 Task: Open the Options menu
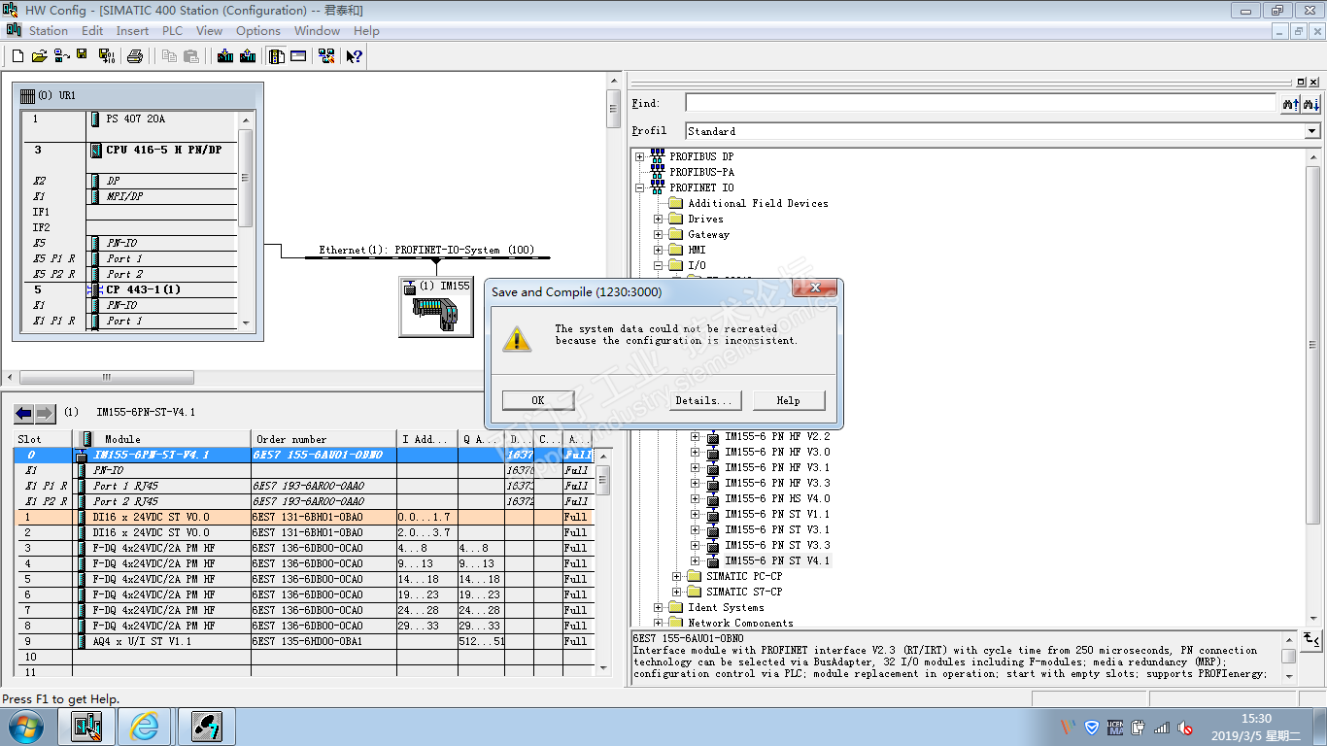click(258, 31)
